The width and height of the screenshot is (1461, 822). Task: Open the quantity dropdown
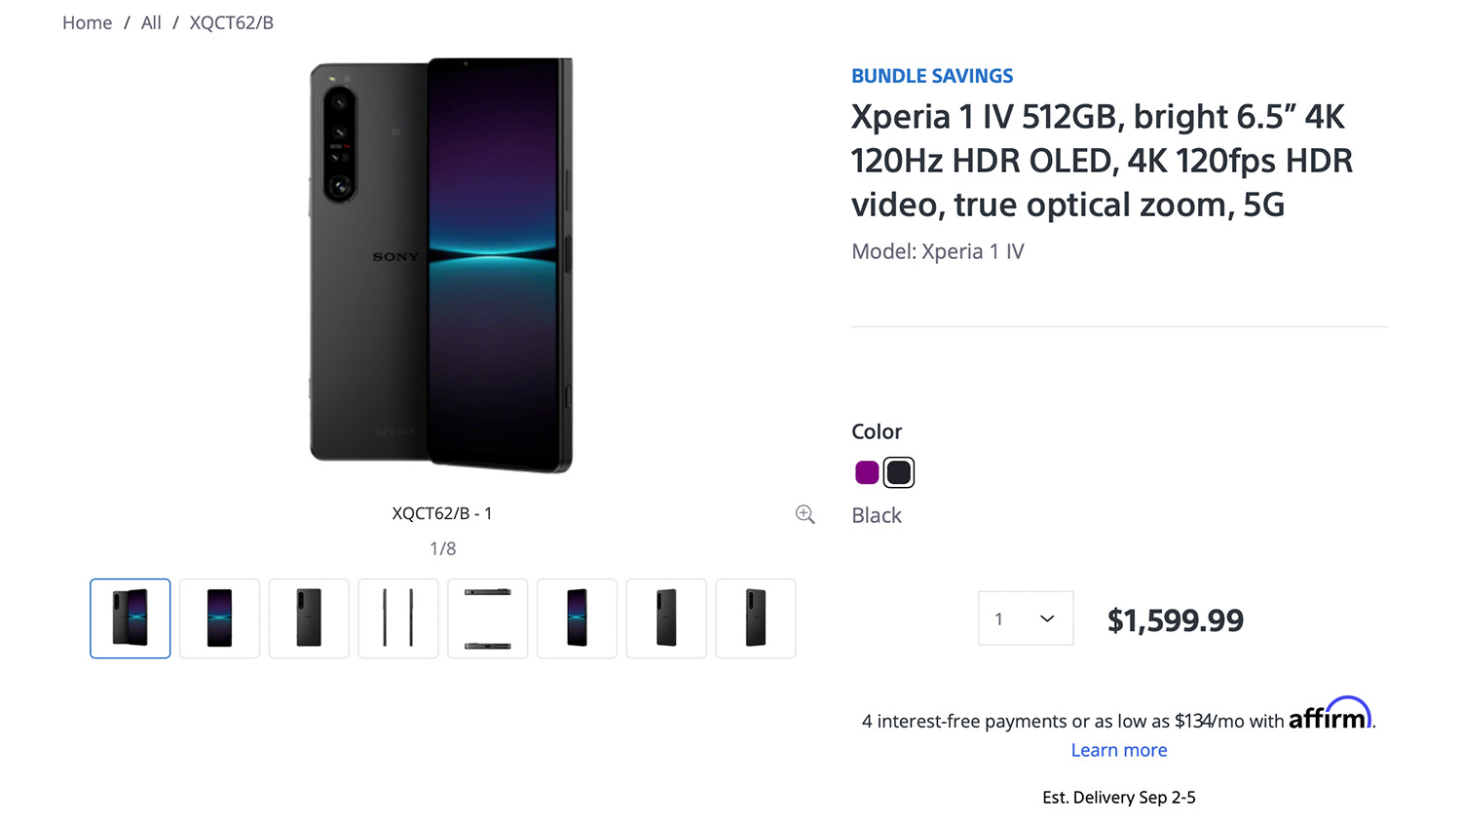pyautogui.click(x=1026, y=618)
